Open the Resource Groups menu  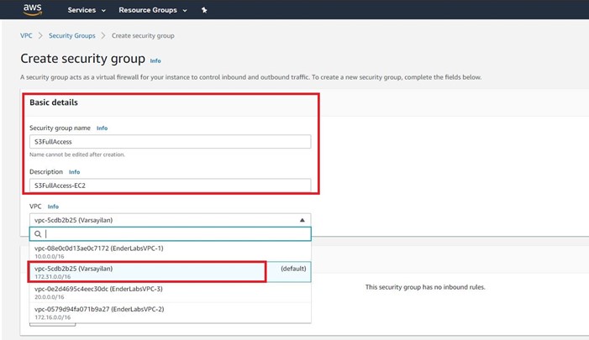click(x=153, y=10)
